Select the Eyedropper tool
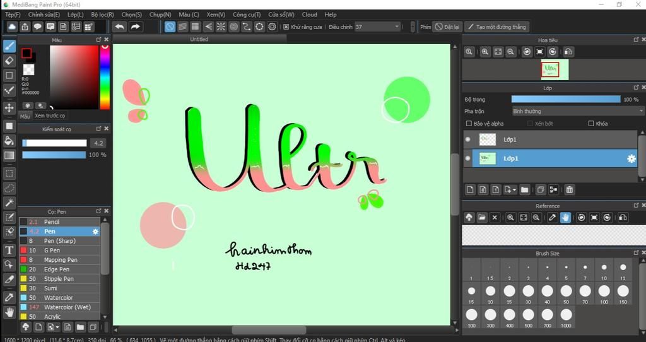This screenshot has height=342, width=646. [x=9, y=297]
